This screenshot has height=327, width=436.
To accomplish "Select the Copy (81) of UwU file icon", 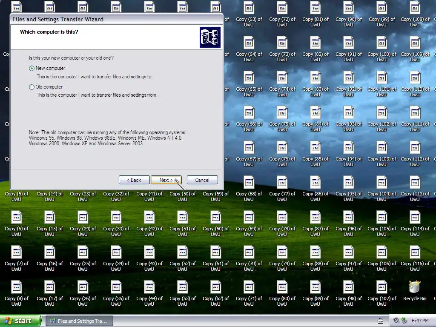I will [x=316, y=8].
